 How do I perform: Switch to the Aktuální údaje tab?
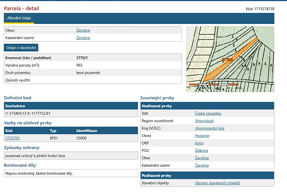pyautogui.click(x=19, y=18)
